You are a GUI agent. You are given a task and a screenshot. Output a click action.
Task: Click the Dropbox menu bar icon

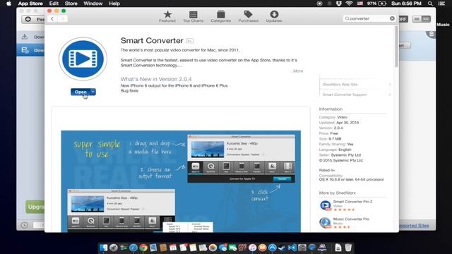[x=339, y=4]
